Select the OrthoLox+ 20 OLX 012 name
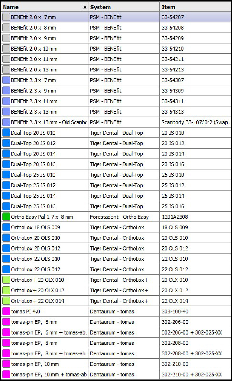 point(38,290)
